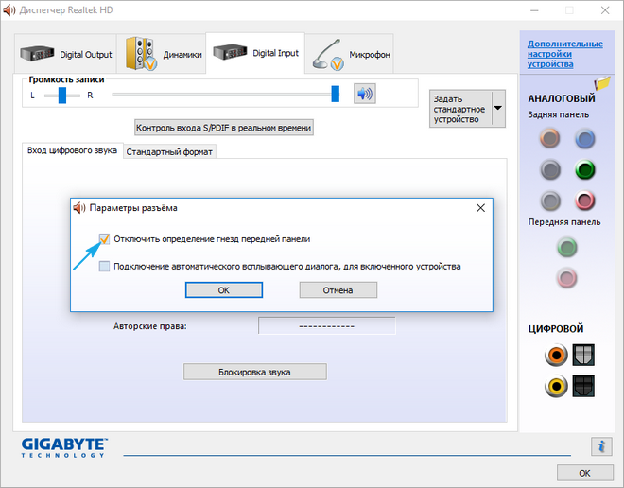Switch to the Digital Output tab

click(66, 54)
